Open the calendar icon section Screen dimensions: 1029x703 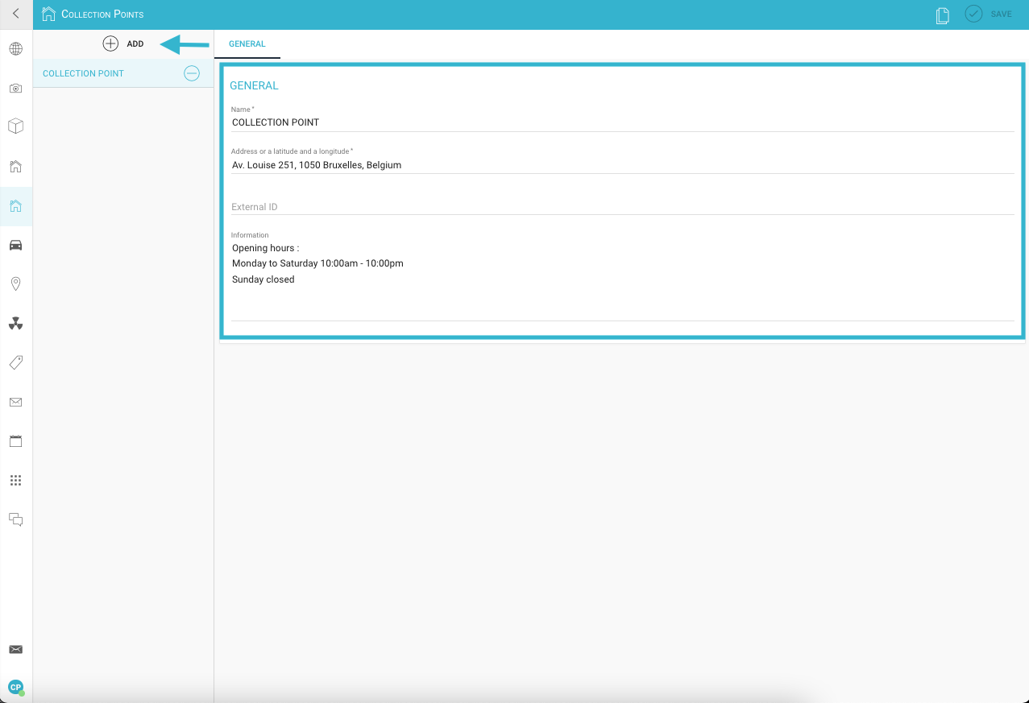[15, 441]
